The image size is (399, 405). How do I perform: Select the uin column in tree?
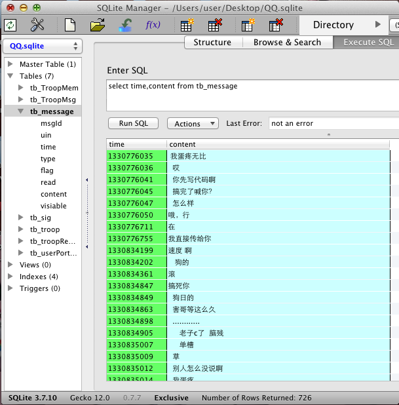click(x=46, y=135)
